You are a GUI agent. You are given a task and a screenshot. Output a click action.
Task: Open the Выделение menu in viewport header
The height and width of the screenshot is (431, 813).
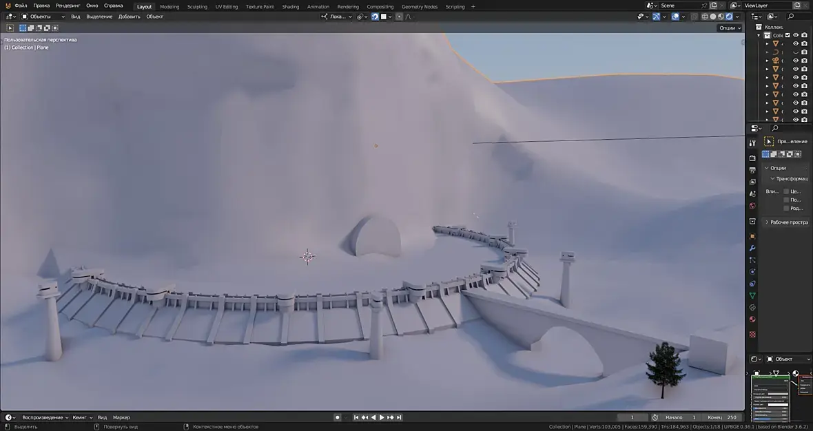click(x=99, y=17)
